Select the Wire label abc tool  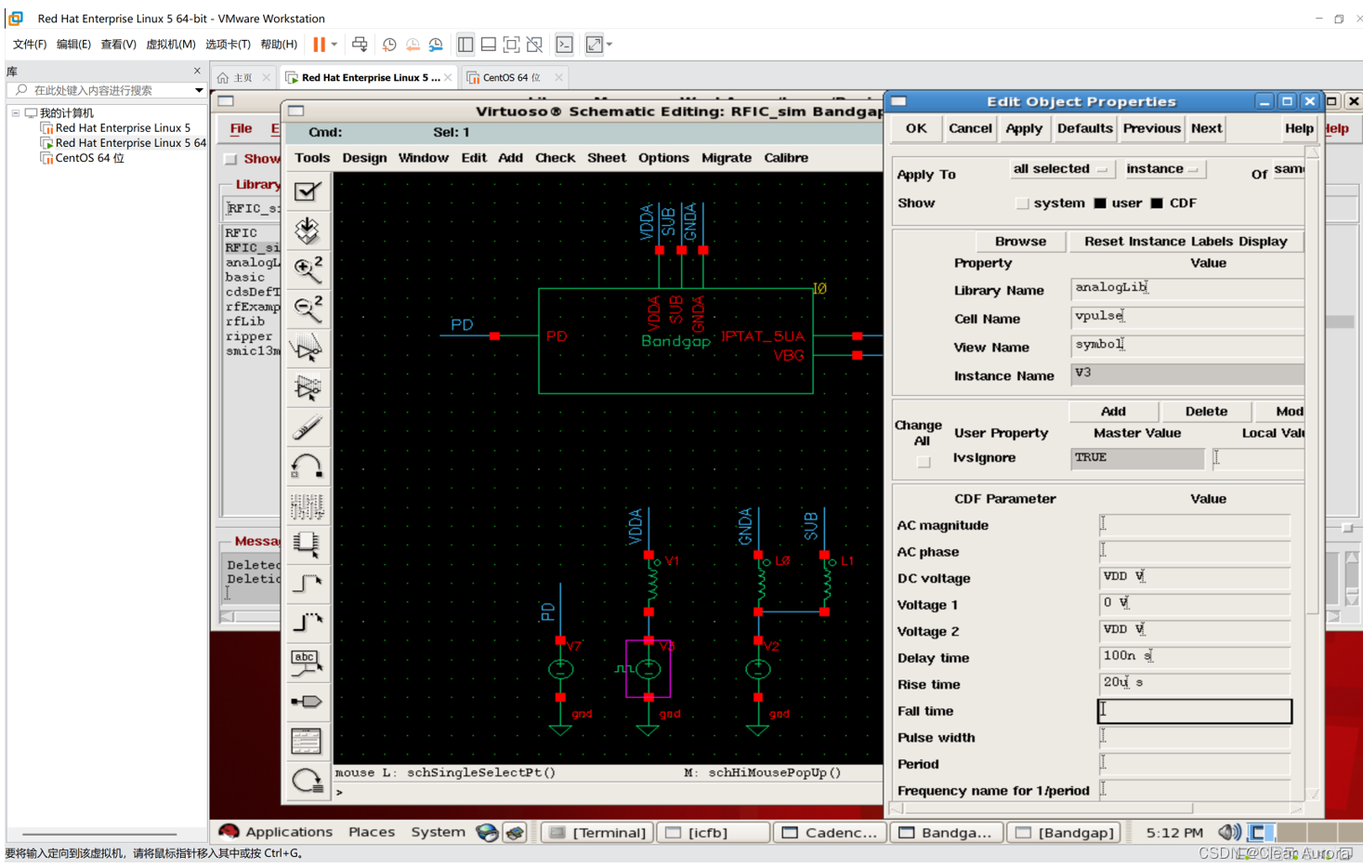coord(307,661)
